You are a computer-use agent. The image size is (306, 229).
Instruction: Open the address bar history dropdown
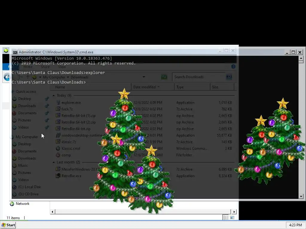(144, 77)
